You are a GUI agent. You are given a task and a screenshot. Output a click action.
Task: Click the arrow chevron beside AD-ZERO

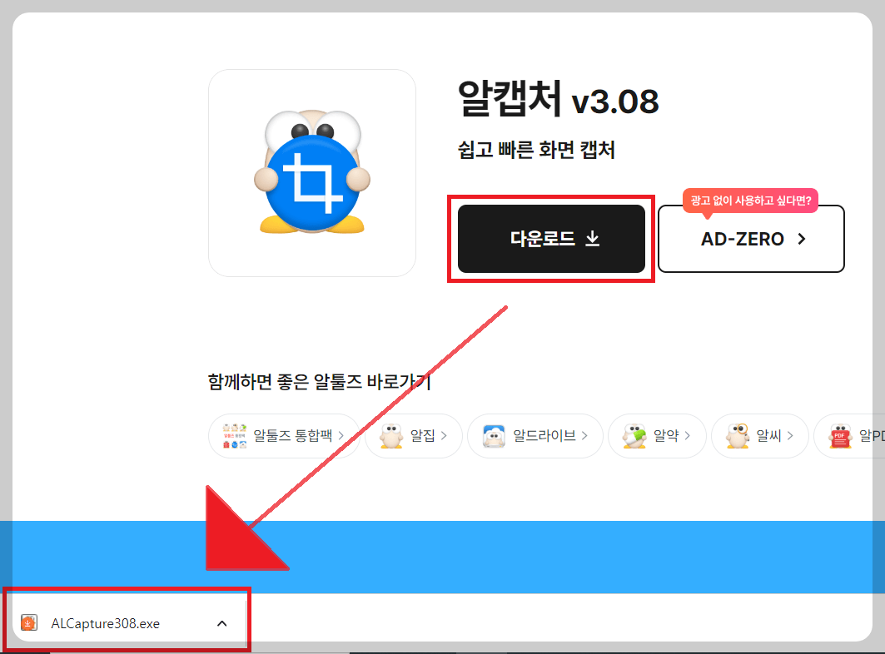(x=800, y=239)
